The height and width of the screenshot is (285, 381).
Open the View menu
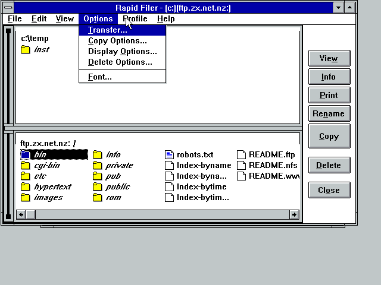click(65, 18)
